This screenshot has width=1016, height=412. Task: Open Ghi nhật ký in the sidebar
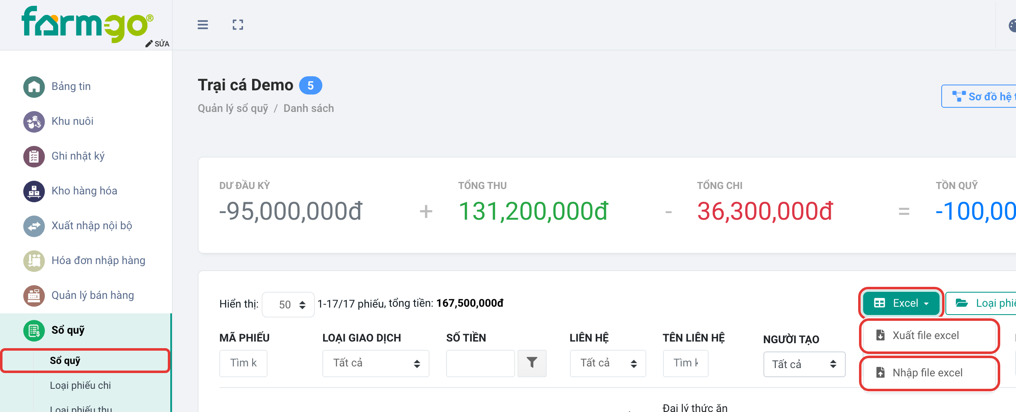pos(78,156)
